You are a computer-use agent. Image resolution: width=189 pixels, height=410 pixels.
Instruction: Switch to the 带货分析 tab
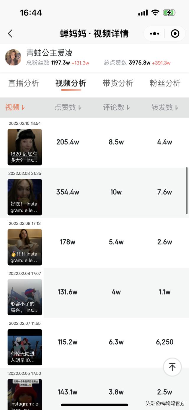click(118, 83)
